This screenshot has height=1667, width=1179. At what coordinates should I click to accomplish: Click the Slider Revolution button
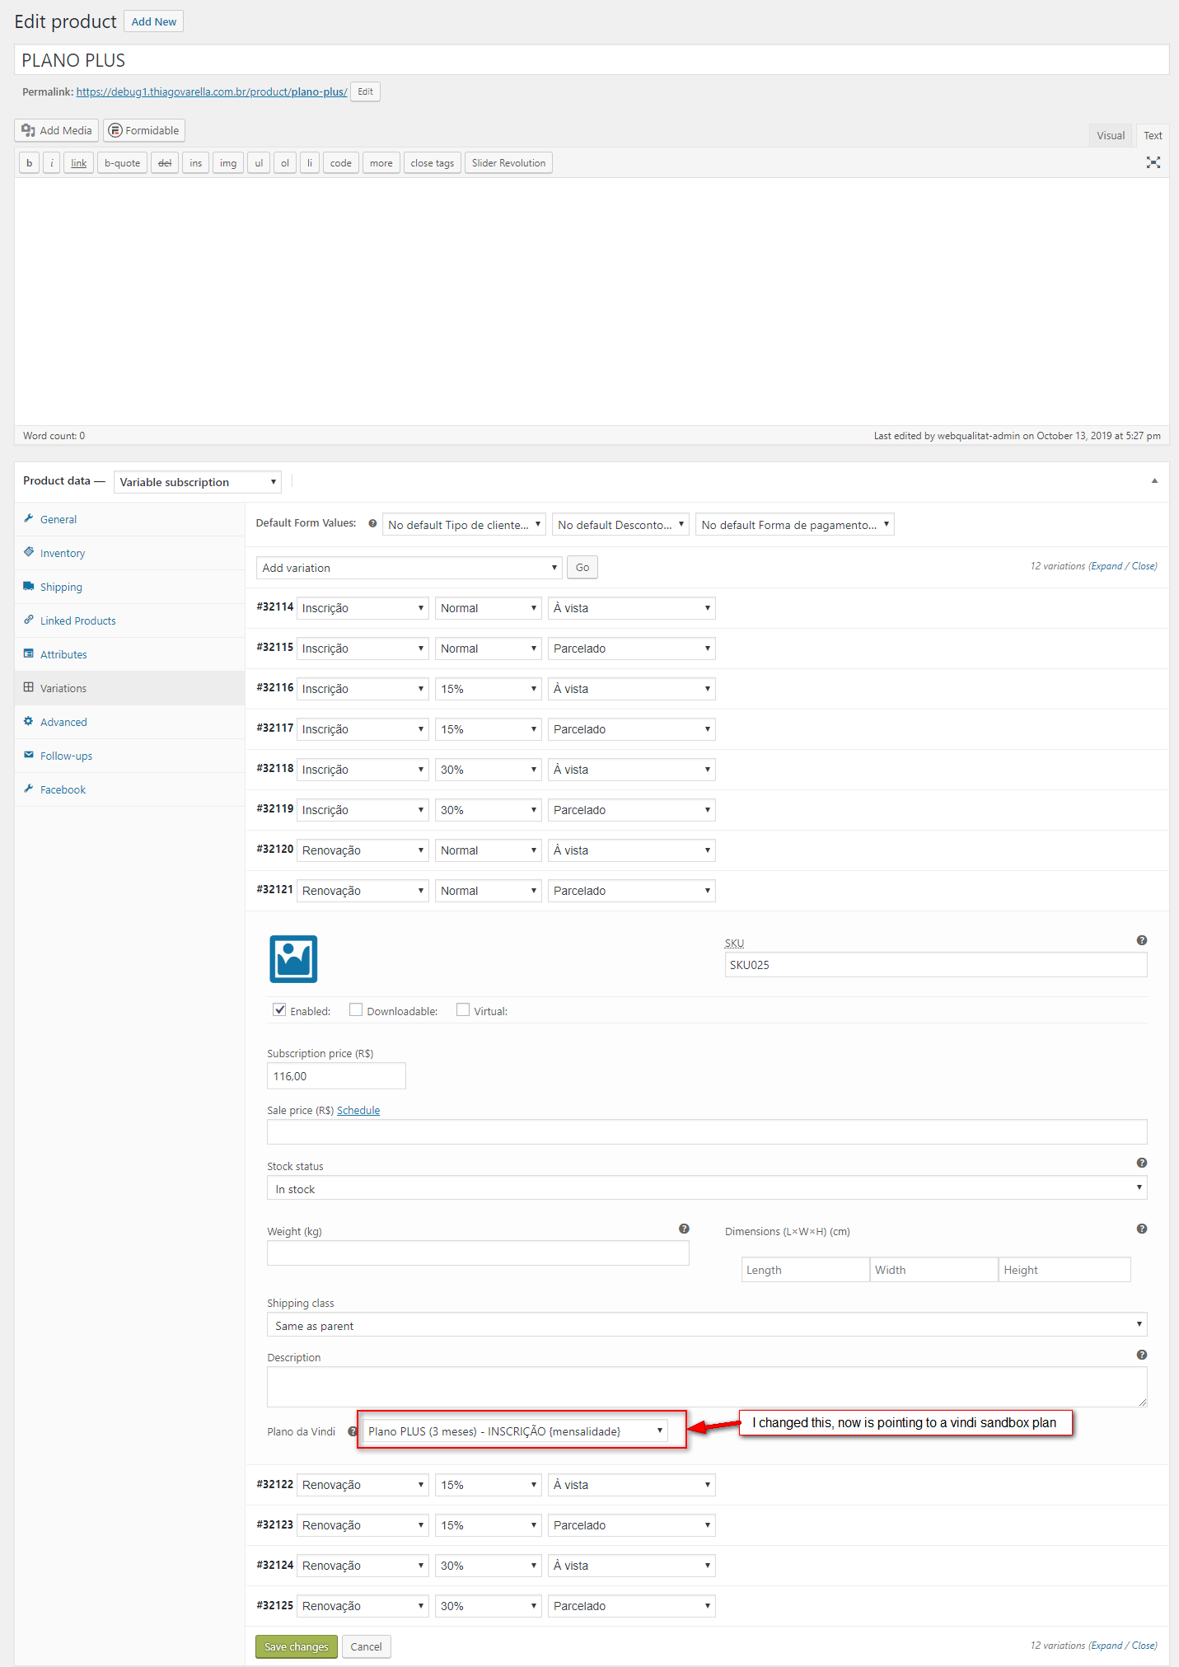[x=508, y=163]
